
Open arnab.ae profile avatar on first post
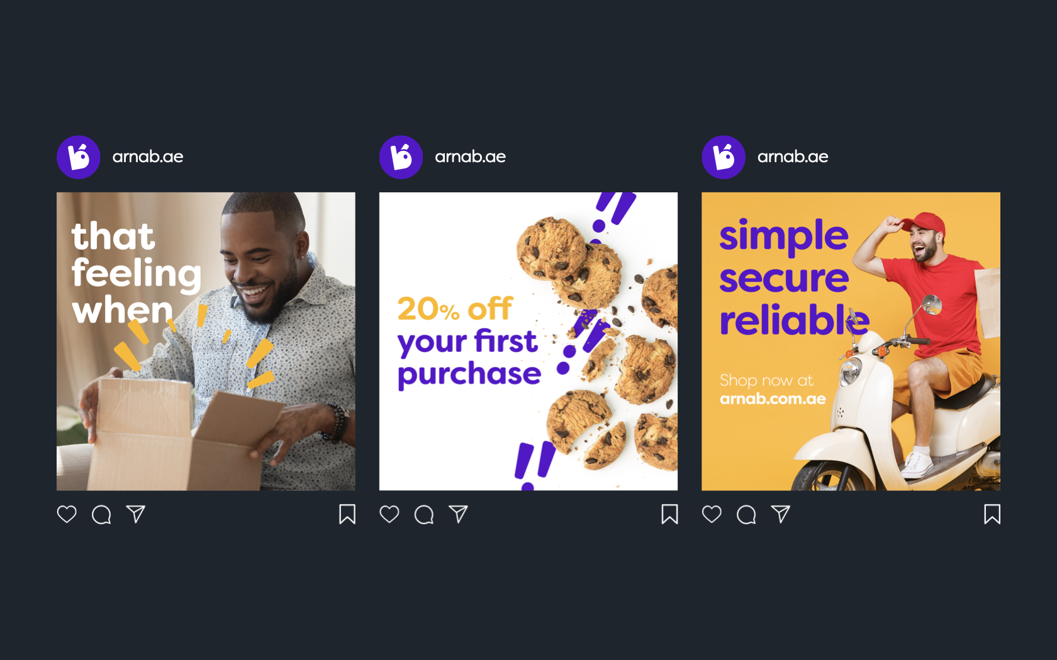pyautogui.click(x=79, y=157)
